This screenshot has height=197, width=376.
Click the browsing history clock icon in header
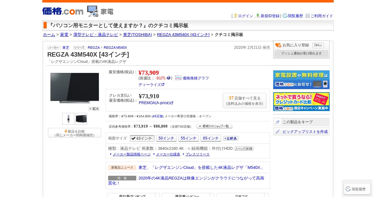(x=285, y=16)
